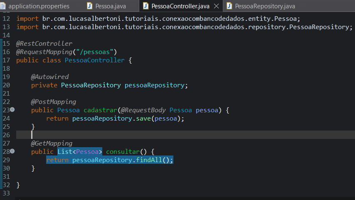Collapse the cadastrar method at line 23
The width and height of the screenshot is (355, 200).
click(12, 110)
